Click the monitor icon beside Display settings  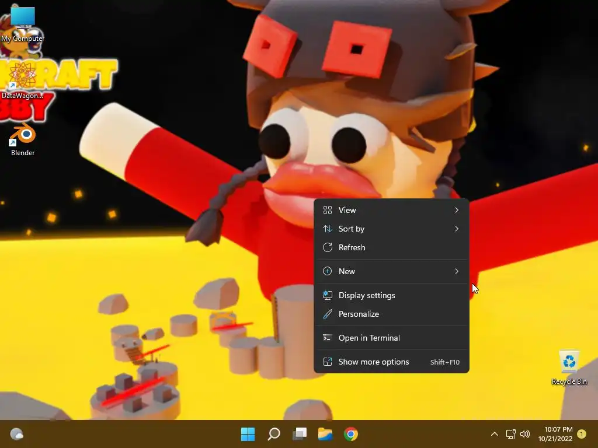tap(327, 295)
